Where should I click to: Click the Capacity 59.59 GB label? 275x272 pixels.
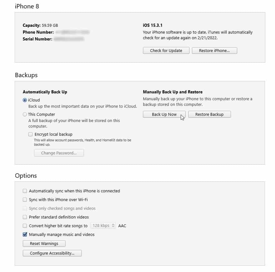(40, 26)
